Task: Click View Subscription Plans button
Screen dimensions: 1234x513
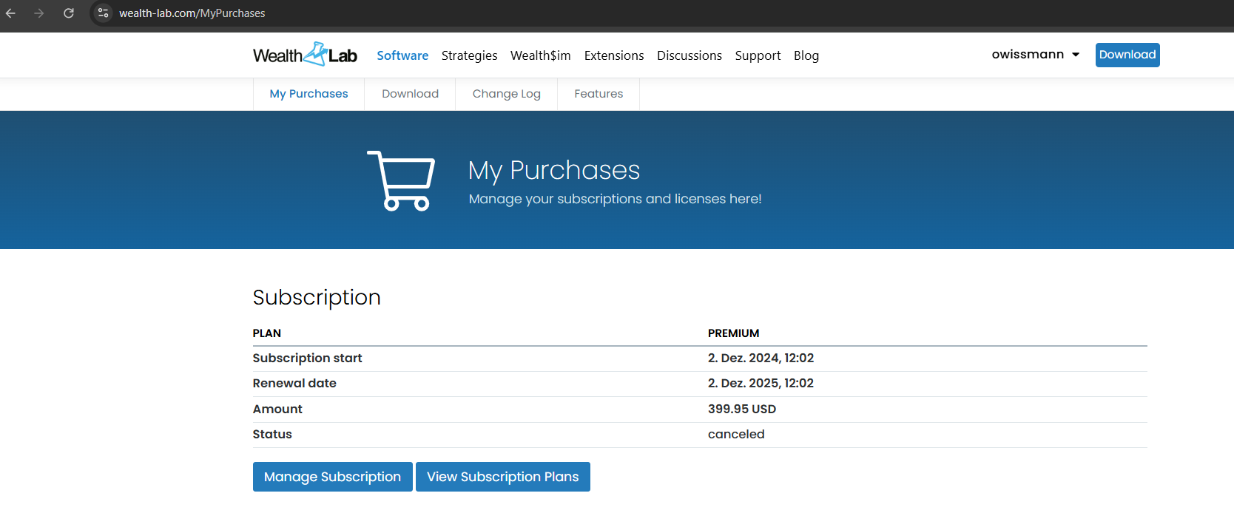Action: point(502,477)
